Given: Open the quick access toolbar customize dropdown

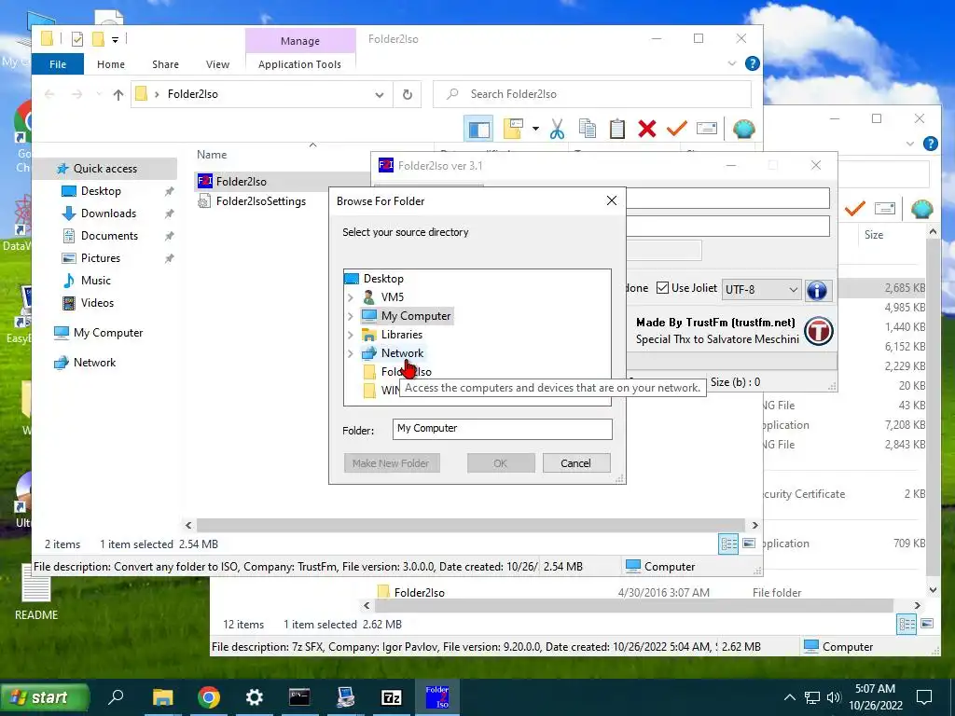Looking at the screenshot, I should tap(115, 40).
